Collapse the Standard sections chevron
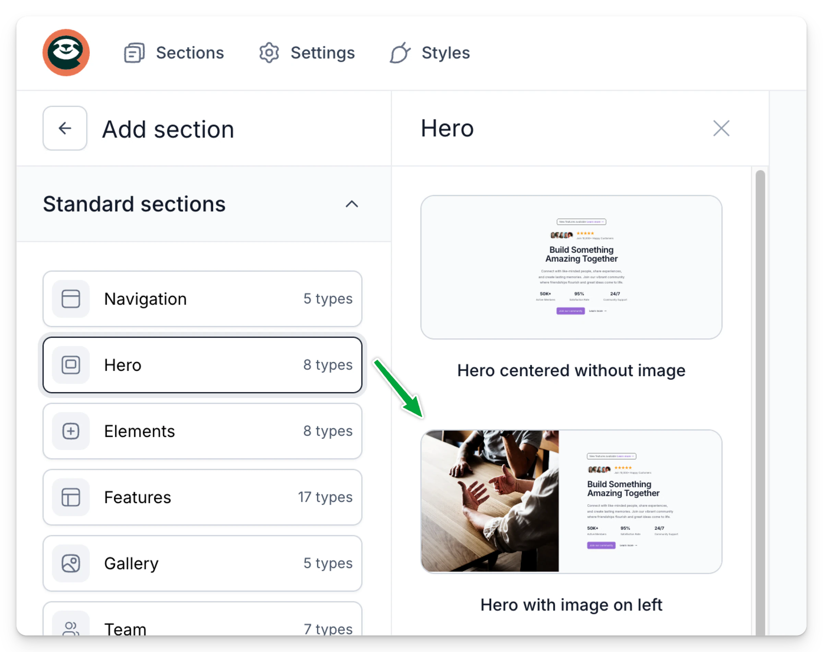The image size is (823, 652). click(351, 204)
